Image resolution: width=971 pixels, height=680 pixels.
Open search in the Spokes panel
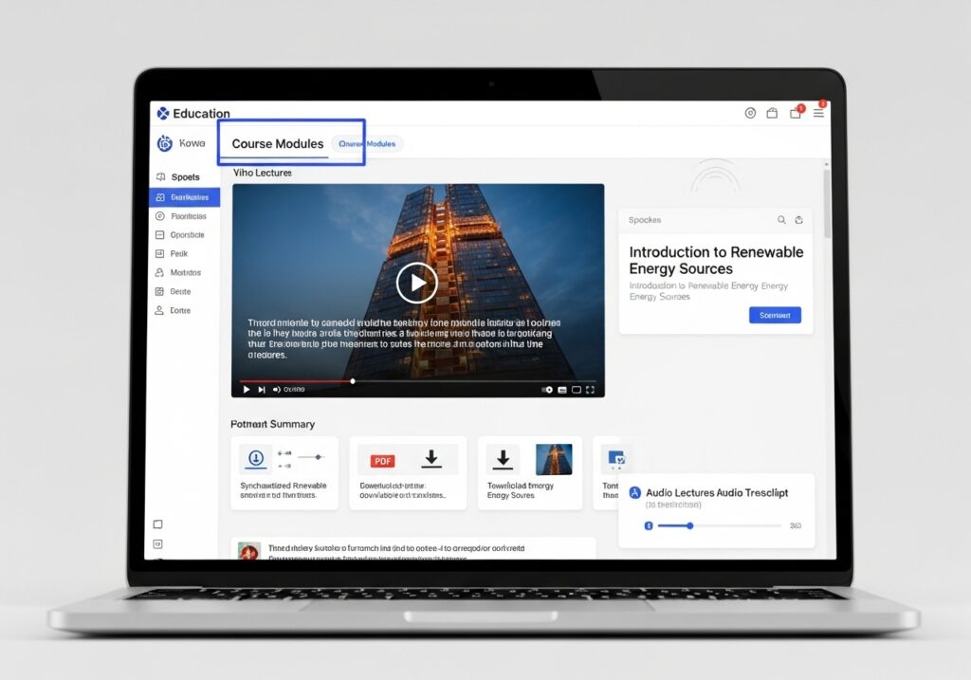[x=781, y=219]
